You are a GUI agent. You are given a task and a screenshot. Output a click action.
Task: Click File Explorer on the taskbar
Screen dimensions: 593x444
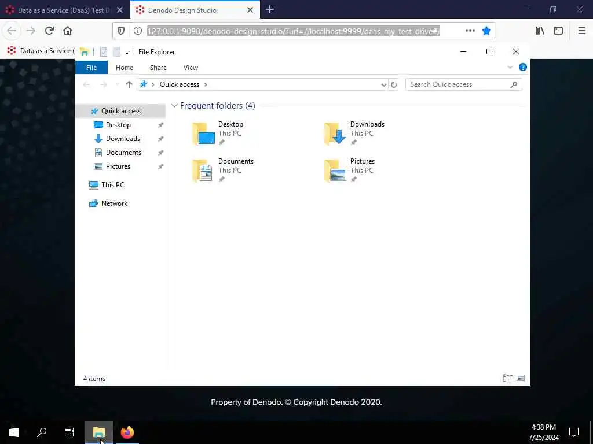tap(98, 432)
